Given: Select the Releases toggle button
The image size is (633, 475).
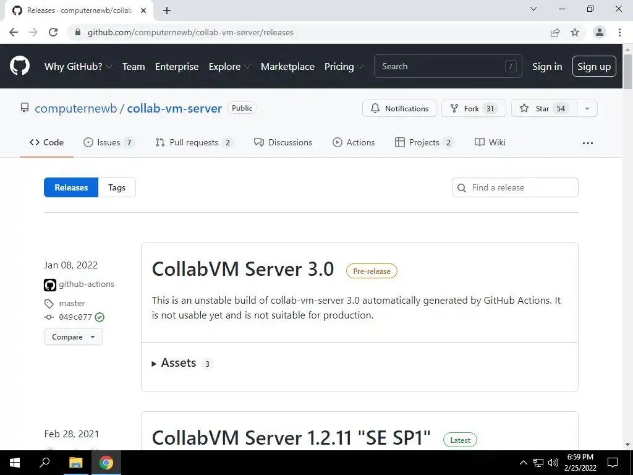Looking at the screenshot, I should tap(71, 187).
